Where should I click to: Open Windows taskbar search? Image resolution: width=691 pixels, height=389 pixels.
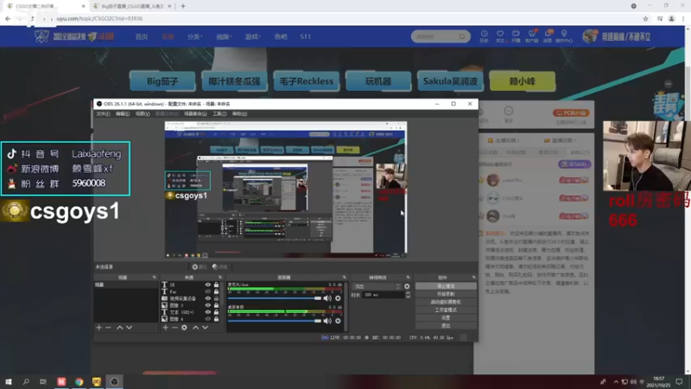[x=26, y=381]
